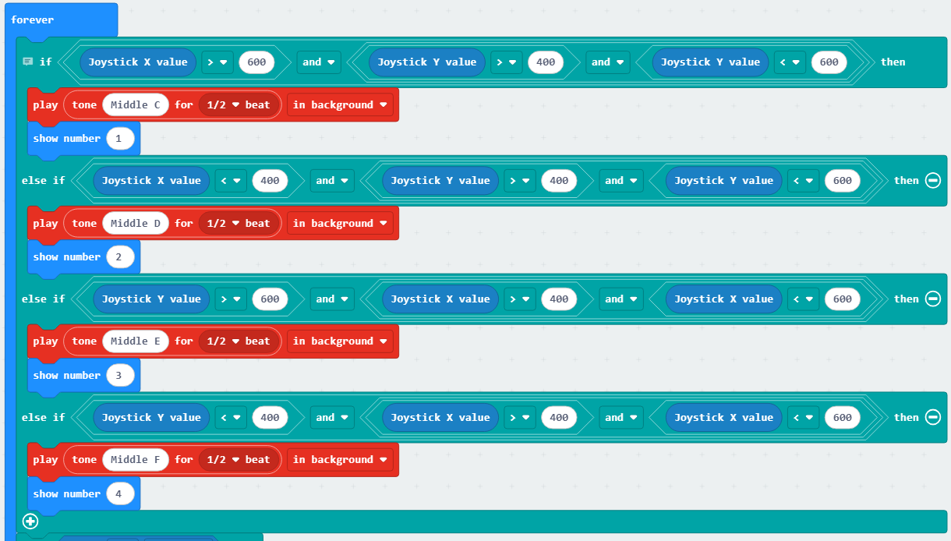Click the 'play' label of Middle C block
This screenshot has height=541, width=951.
click(45, 105)
